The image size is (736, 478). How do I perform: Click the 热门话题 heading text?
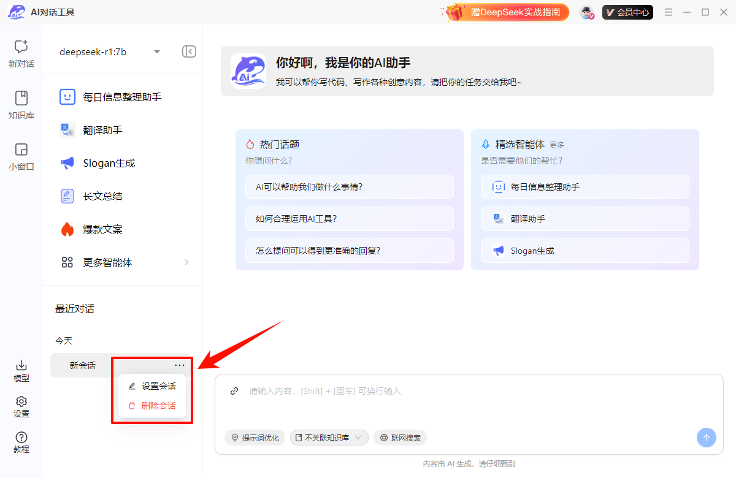pos(280,145)
